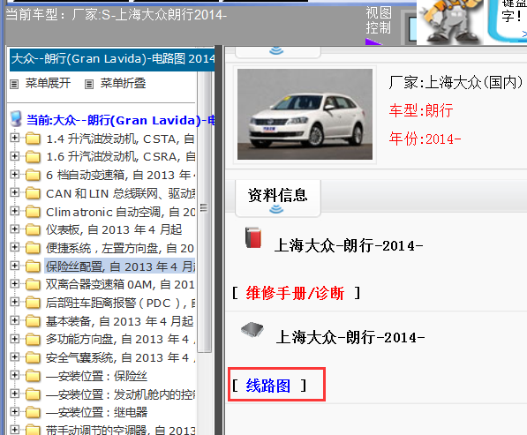Click the computer icon beside 当前:大众--朗行
The width and height of the screenshot is (527, 435).
[17, 119]
